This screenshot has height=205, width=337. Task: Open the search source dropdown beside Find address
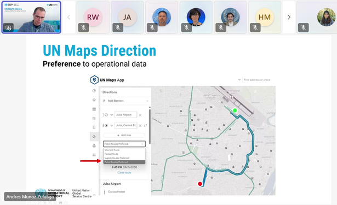coord(239,80)
